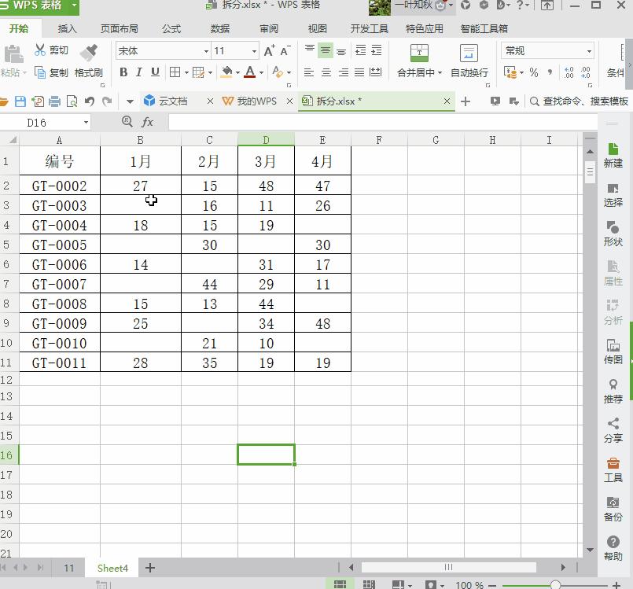Add a new sheet with the plus button
The width and height of the screenshot is (633, 589).
pos(150,568)
